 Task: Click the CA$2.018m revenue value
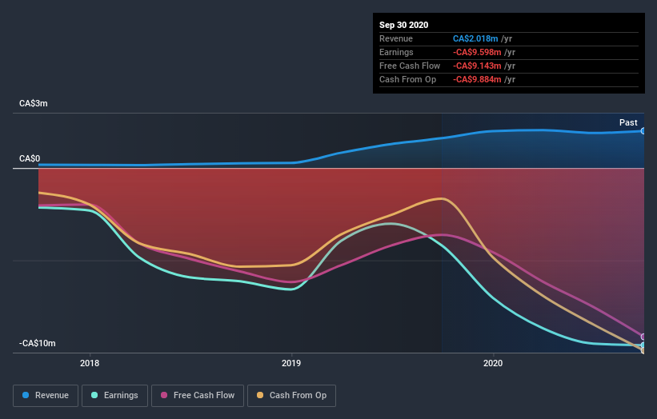click(475, 38)
